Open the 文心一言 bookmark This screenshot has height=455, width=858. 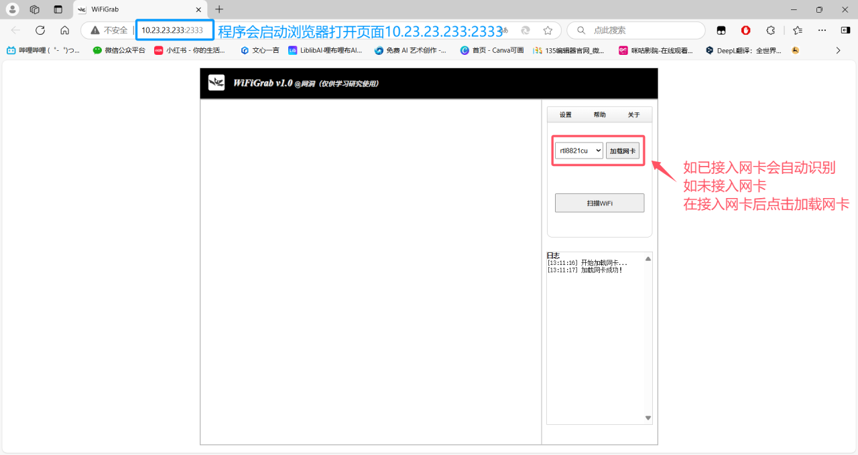[x=259, y=50]
